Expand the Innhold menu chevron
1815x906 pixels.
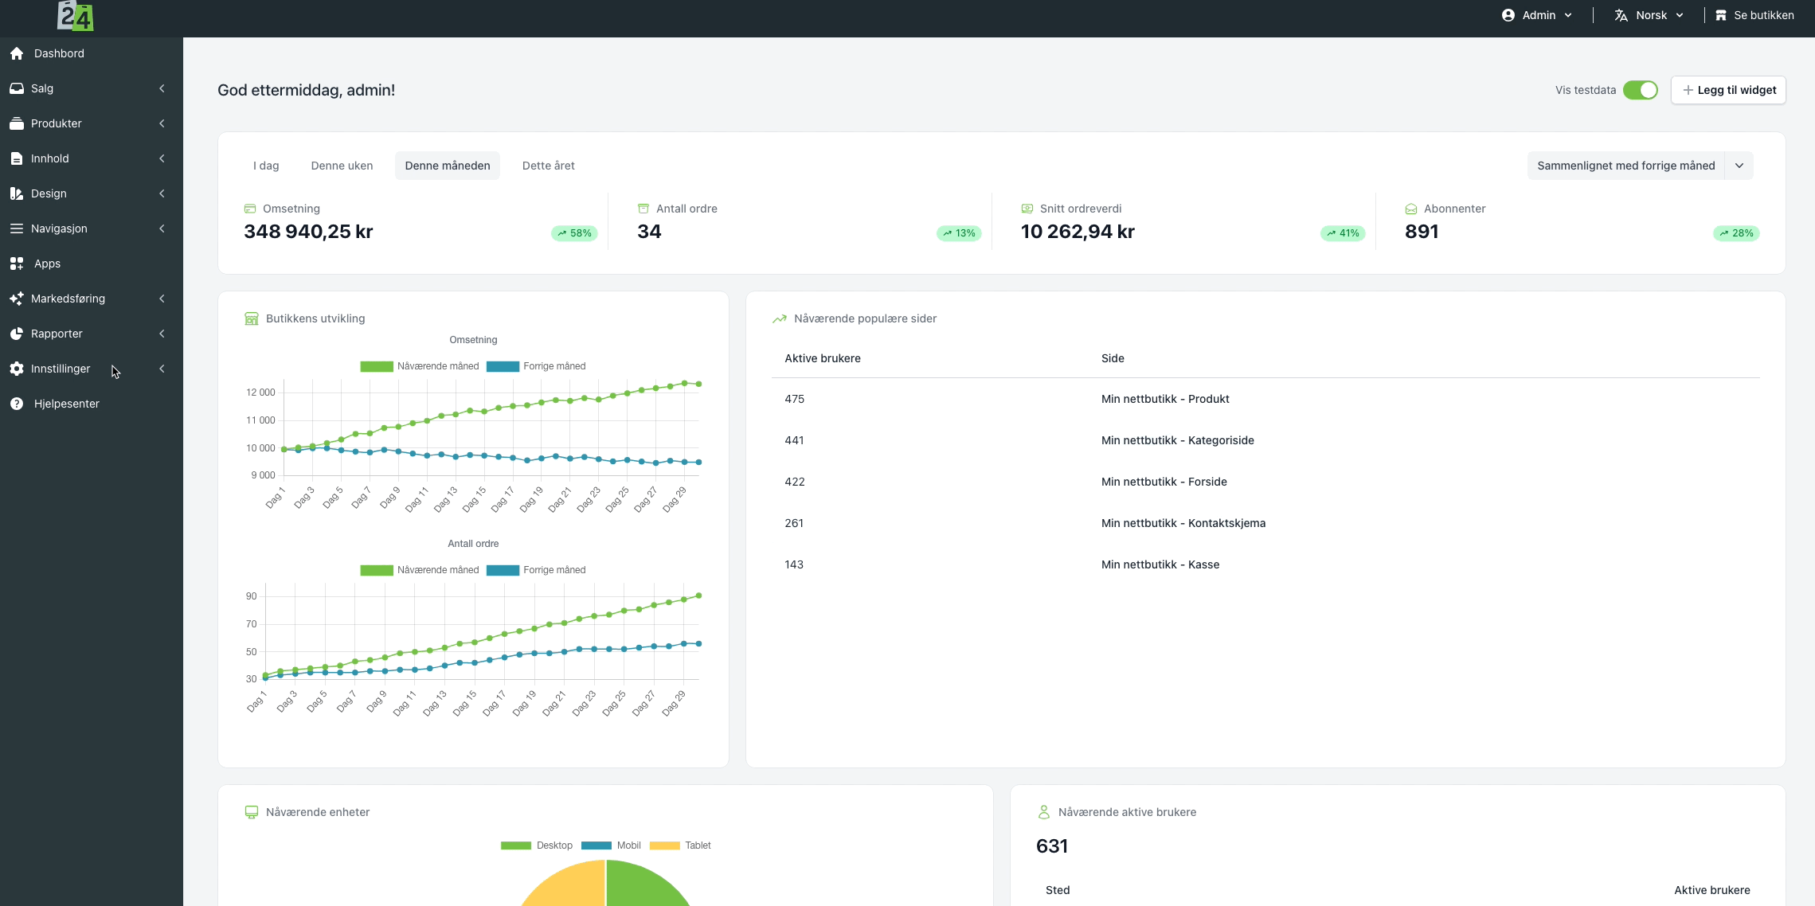162,158
